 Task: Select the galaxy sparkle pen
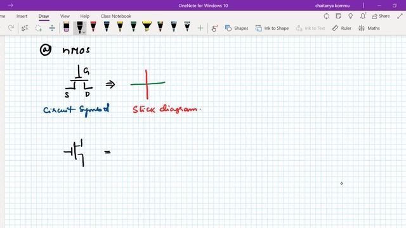click(x=187, y=27)
